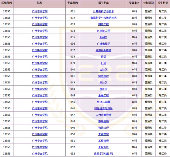Open the 建筑学(学制5年) major link
Image resolution: width=170 pixels, height=157 pixels.
(x=103, y=154)
